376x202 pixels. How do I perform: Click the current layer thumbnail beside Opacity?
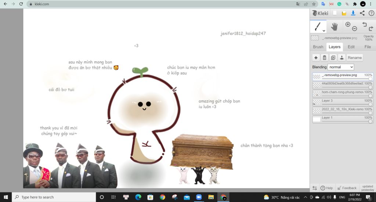[x=315, y=38]
